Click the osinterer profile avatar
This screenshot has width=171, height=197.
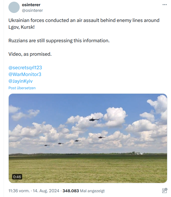pyautogui.click(x=14, y=7)
